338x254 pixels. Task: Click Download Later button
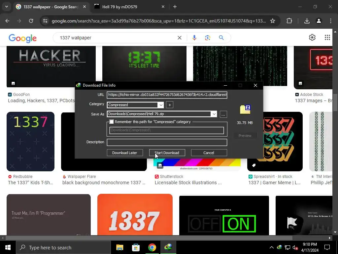click(x=124, y=153)
